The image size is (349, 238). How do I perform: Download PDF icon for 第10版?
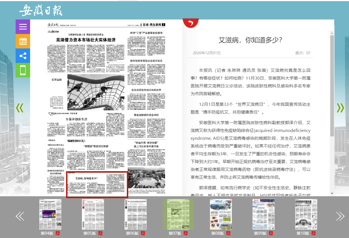point(314,233)
